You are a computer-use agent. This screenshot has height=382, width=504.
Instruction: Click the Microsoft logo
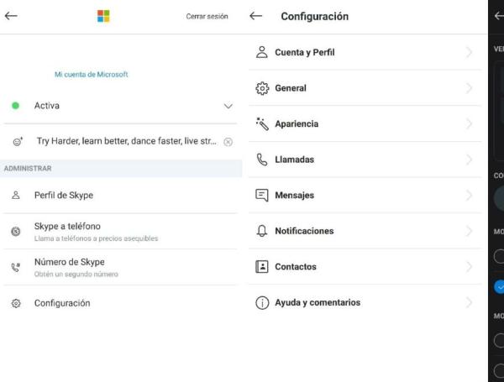click(103, 16)
